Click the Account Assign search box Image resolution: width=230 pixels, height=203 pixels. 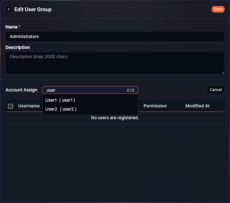[85, 90]
